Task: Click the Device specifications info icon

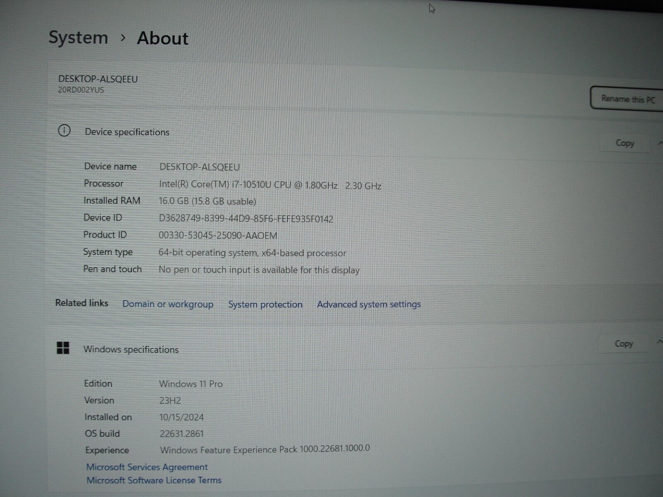Action: pyautogui.click(x=64, y=131)
